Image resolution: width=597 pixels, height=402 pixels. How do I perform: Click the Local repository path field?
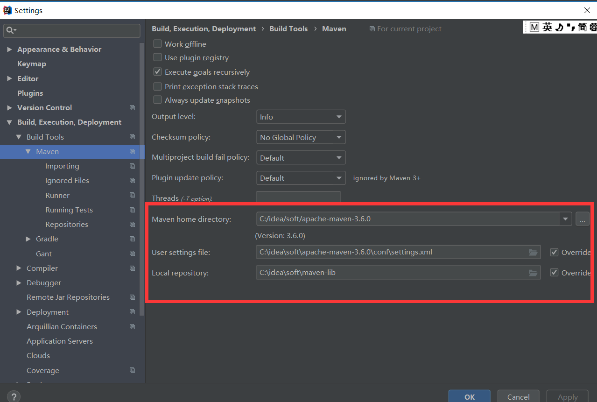coord(398,273)
